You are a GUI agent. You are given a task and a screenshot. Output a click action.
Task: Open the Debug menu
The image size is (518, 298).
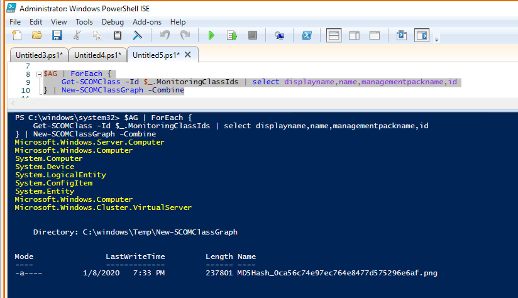pos(113,21)
